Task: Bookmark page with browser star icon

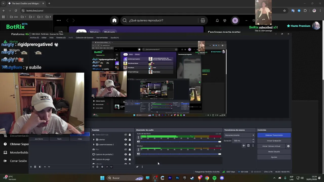Action: (x=285, y=11)
